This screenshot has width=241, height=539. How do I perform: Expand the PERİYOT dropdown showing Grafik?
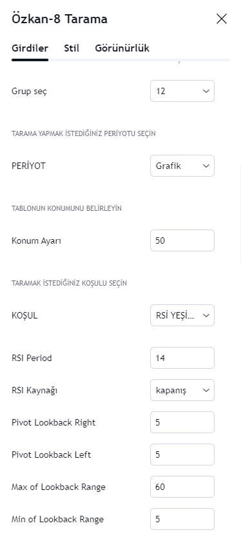click(x=182, y=166)
